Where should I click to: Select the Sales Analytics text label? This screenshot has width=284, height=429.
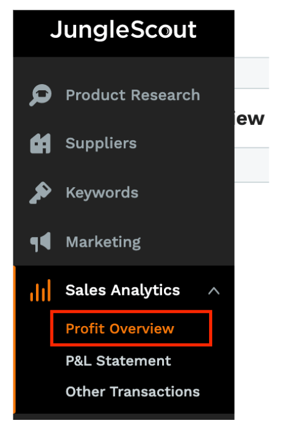tap(123, 291)
